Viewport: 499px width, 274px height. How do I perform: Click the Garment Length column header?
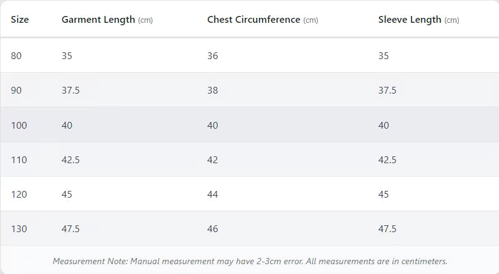pos(107,20)
